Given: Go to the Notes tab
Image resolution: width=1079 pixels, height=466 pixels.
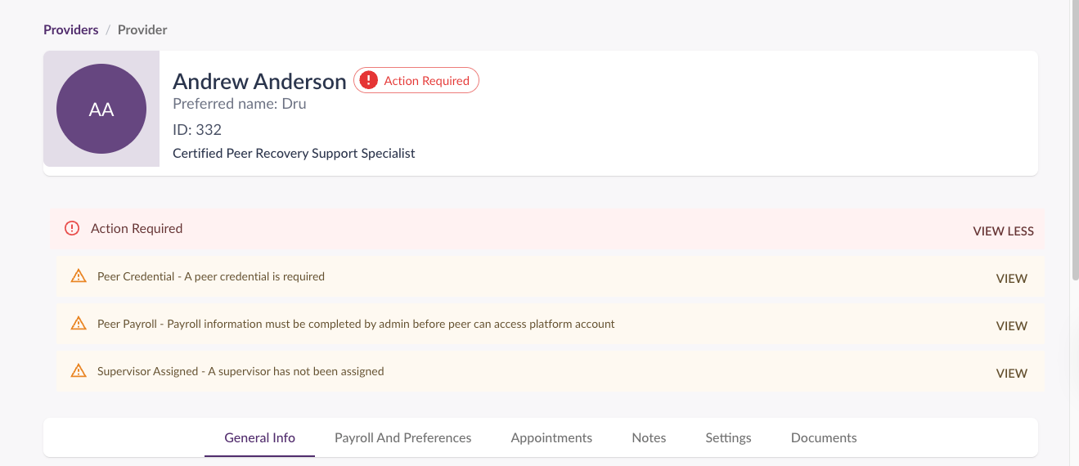Looking at the screenshot, I should pos(649,437).
